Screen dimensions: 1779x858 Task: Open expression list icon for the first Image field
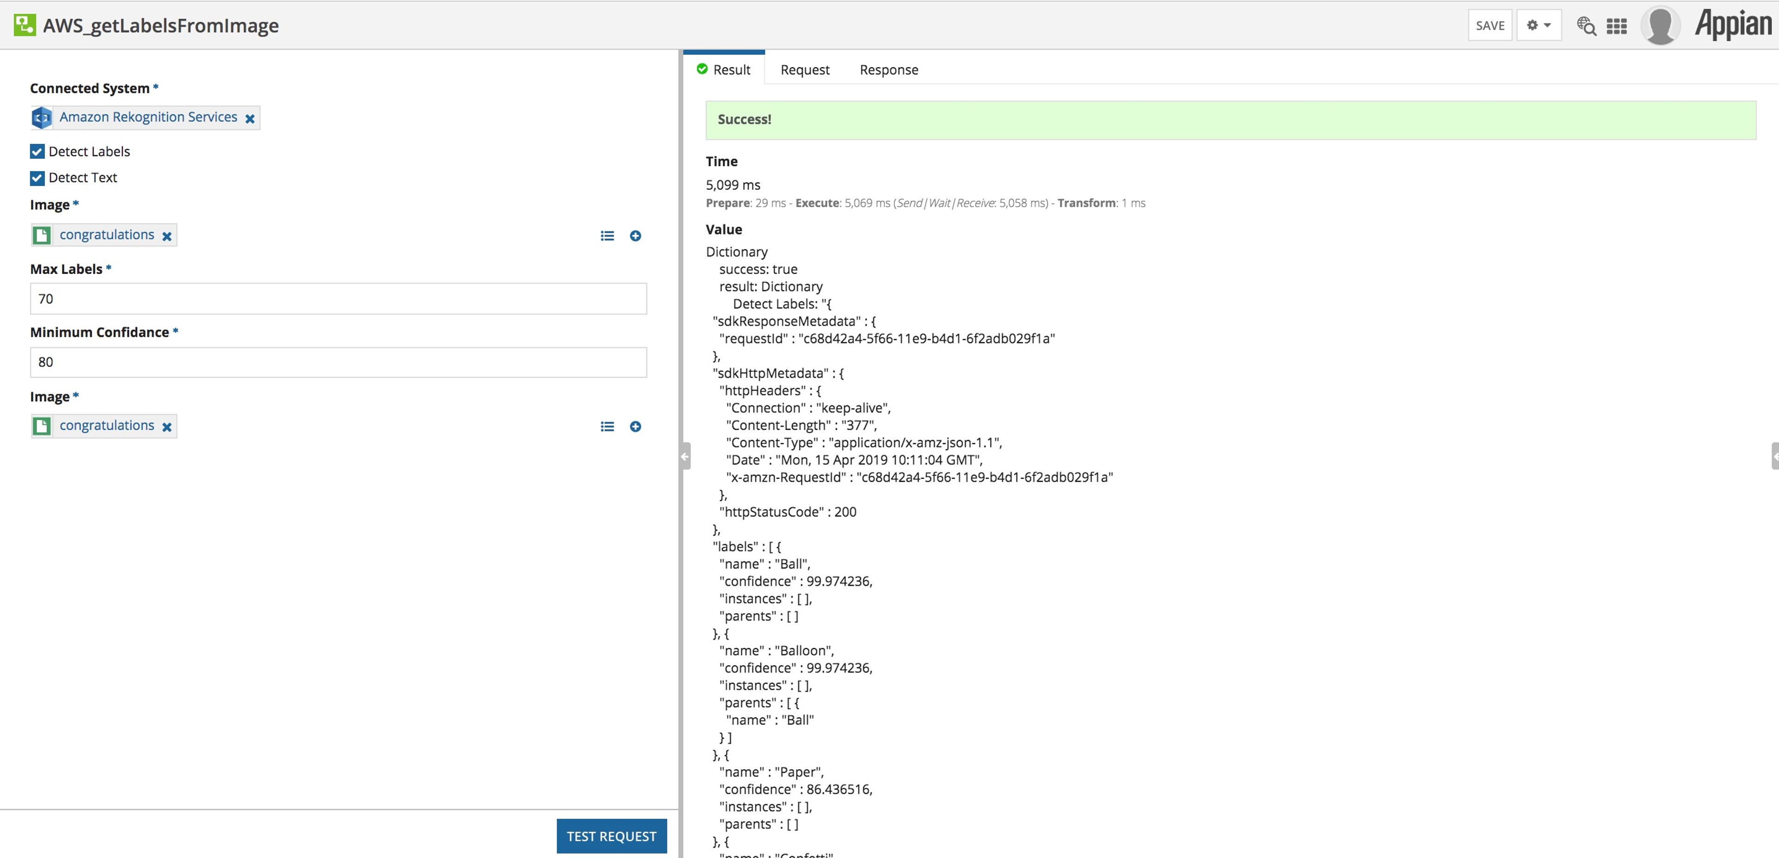[x=607, y=236]
